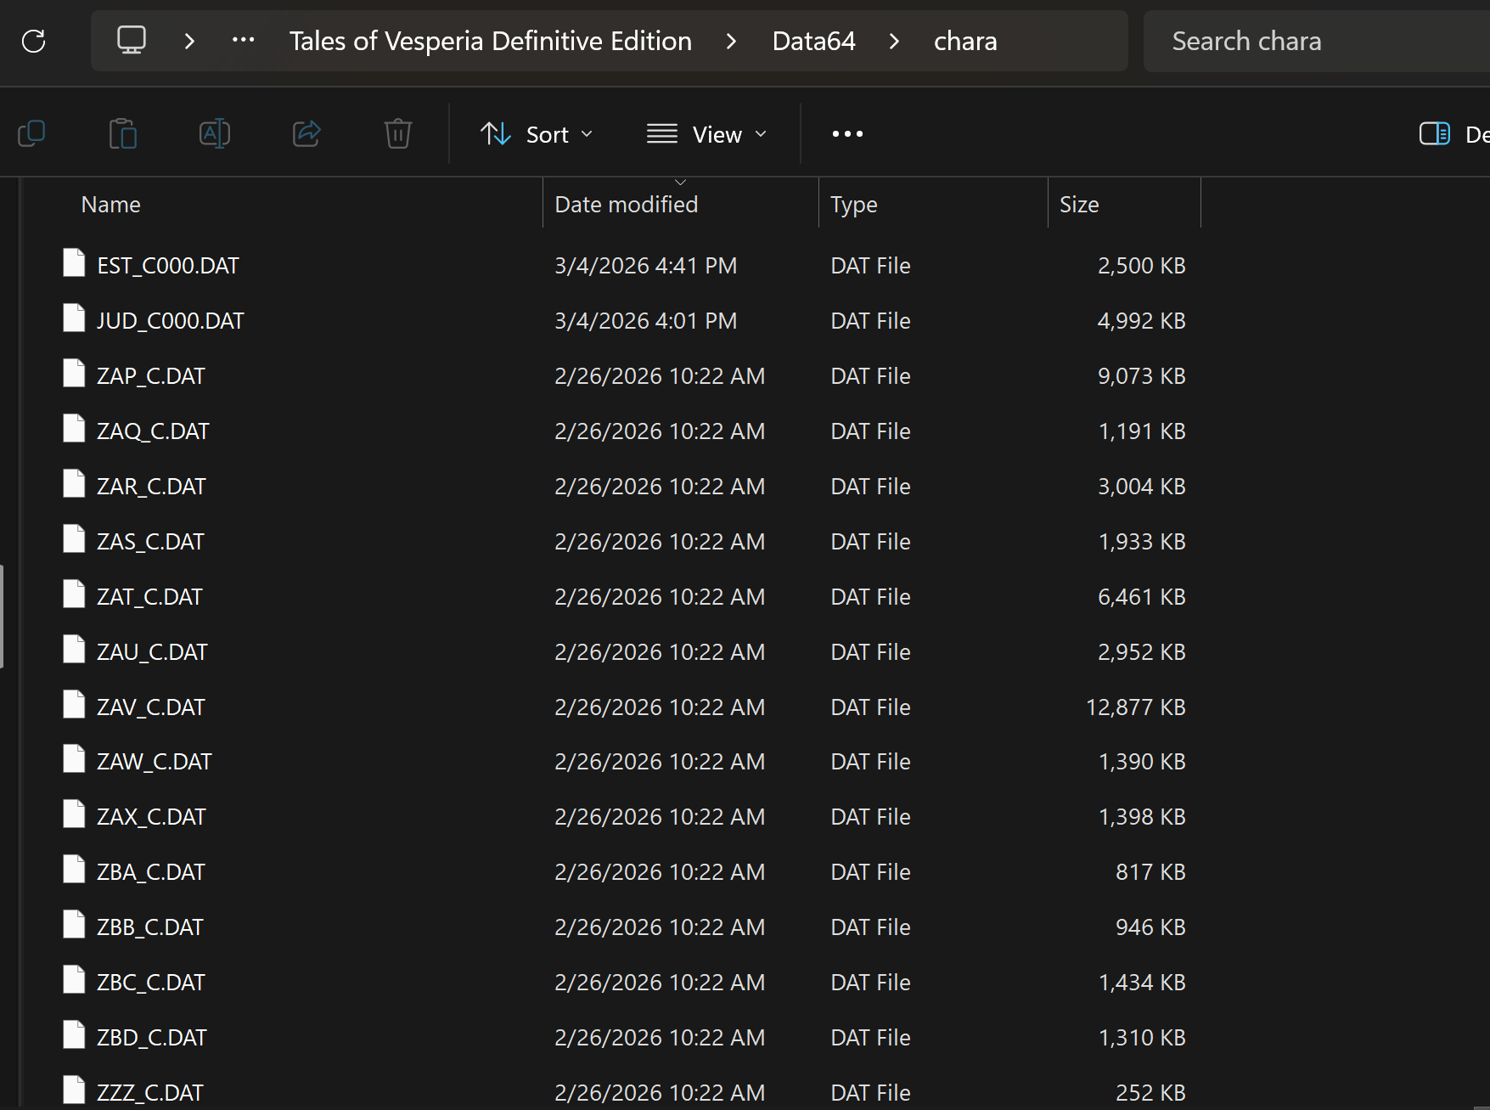Viewport: 1490px width, 1110px height.
Task: Sort by Size column header
Action: [x=1079, y=205]
